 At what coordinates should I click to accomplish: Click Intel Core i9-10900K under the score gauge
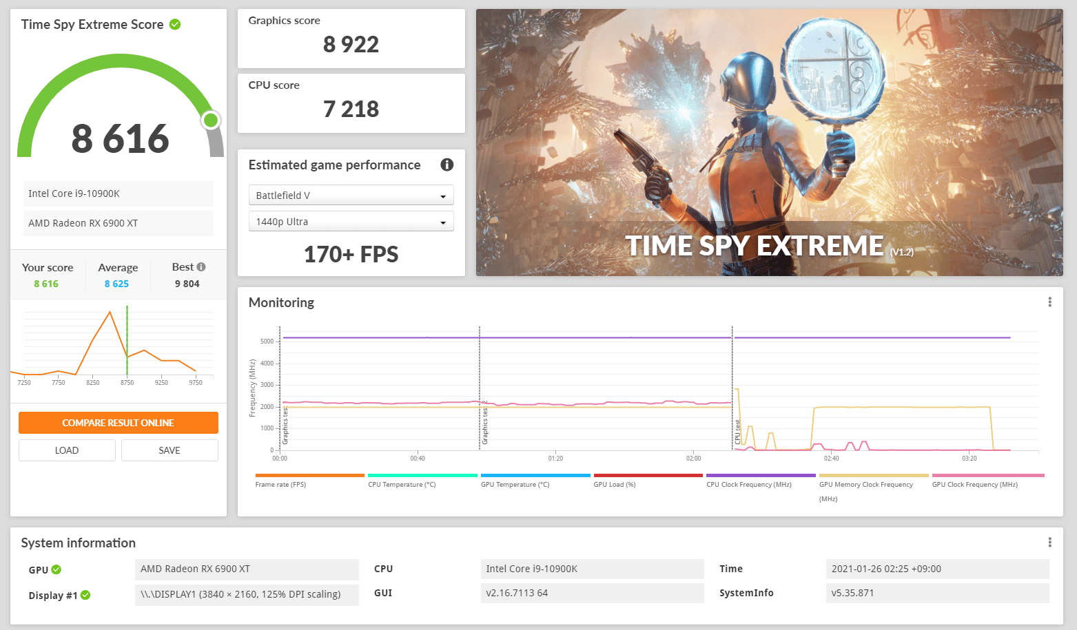tap(119, 193)
